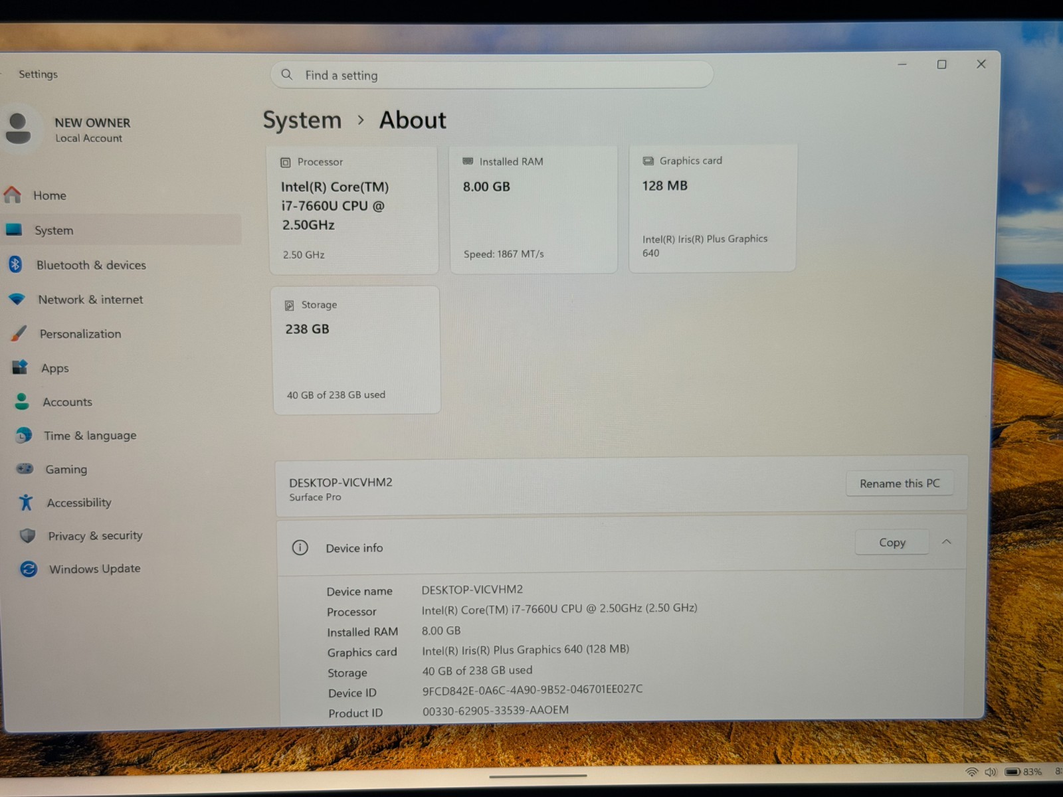1063x797 pixels.
Task: Click the Privacy & security shield icon
Action: (27, 535)
